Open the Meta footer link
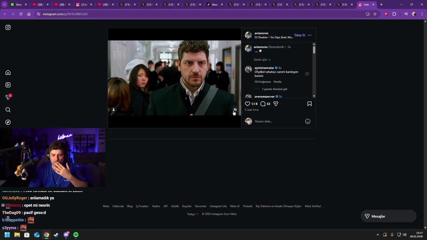Viewport: 427px width, 240px height. click(x=106, y=206)
